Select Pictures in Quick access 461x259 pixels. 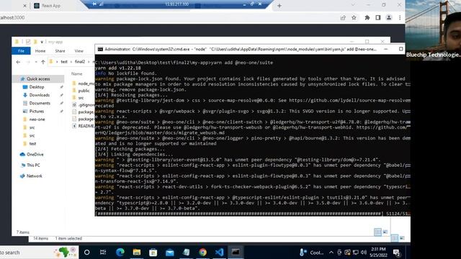point(37,112)
